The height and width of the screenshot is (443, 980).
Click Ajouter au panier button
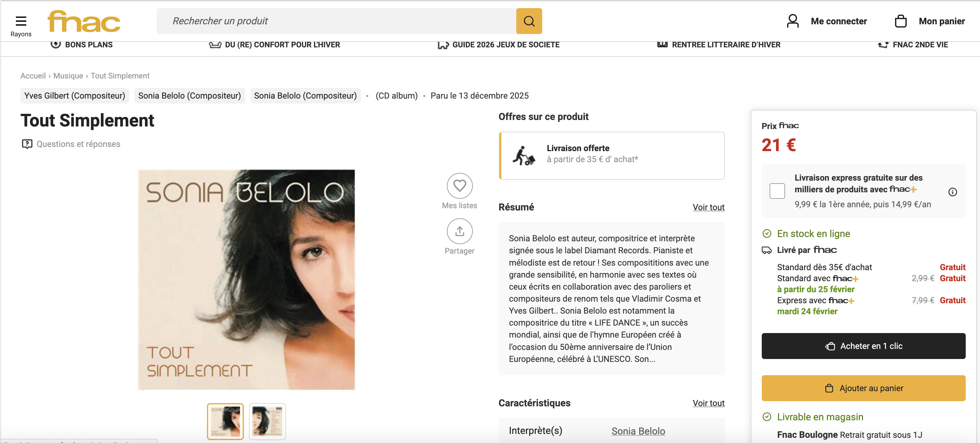click(x=863, y=388)
